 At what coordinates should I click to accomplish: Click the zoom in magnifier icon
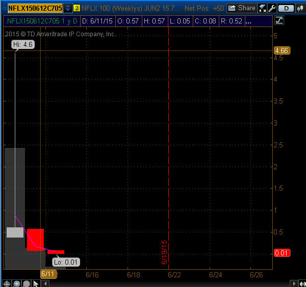click(16, 283)
